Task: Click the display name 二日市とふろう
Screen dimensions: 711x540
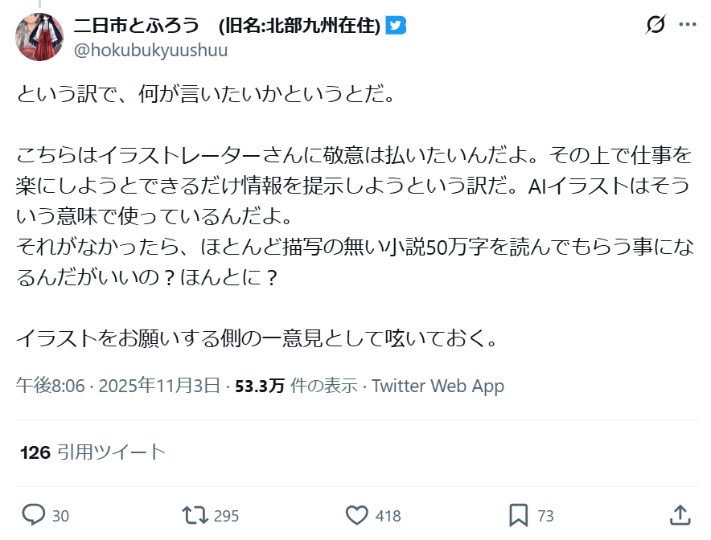Action: [137, 26]
